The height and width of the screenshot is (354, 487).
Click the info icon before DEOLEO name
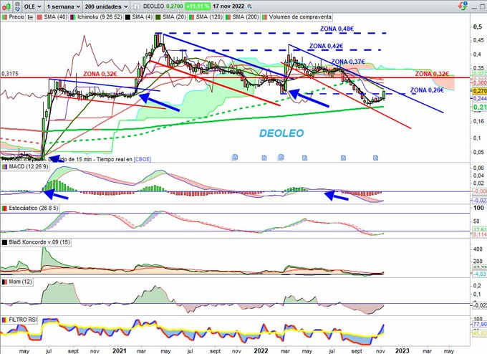[x=136, y=6]
